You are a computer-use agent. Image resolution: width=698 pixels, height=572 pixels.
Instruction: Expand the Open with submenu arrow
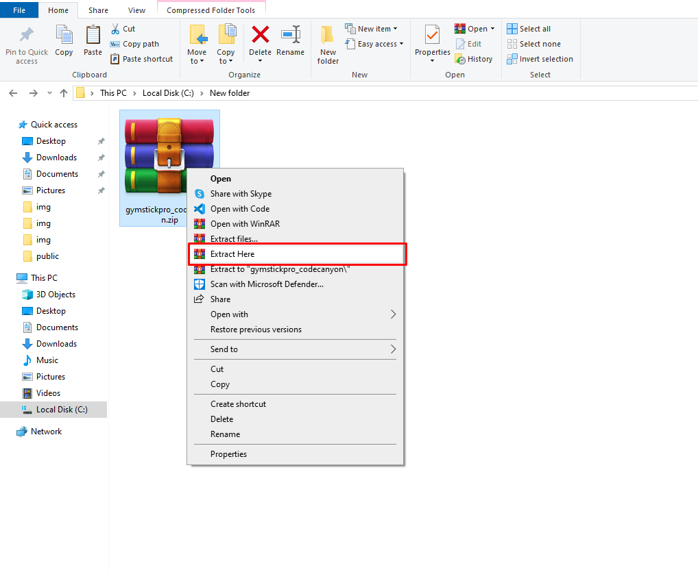(x=393, y=314)
